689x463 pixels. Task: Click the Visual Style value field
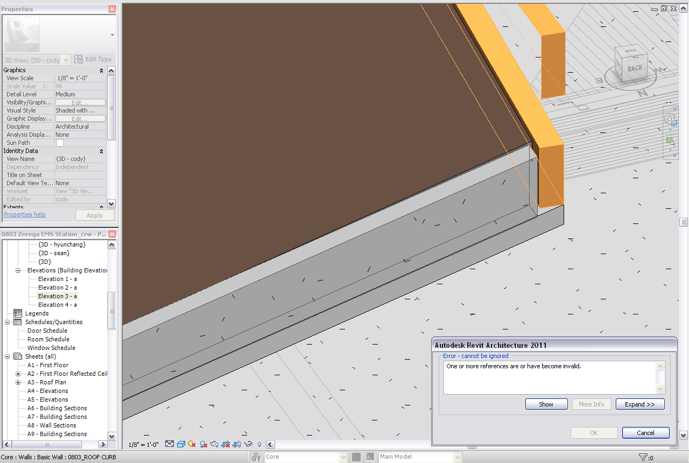pyautogui.click(x=80, y=111)
